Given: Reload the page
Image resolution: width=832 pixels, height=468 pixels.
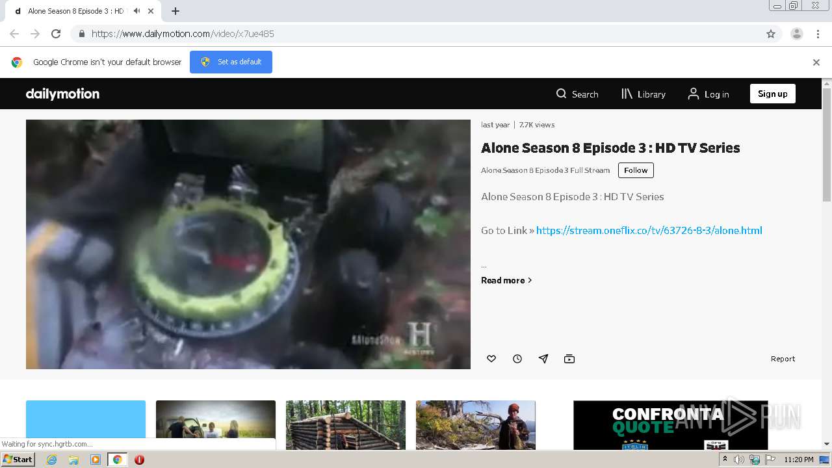Looking at the screenshot, I should tap(56, 34).
